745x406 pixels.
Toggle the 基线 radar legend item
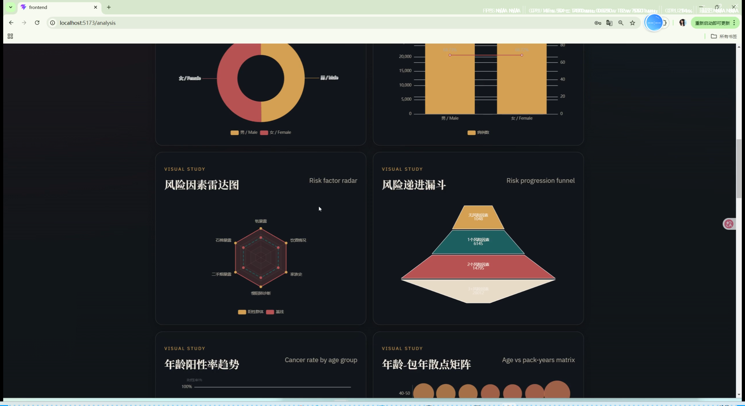point(275,312)
